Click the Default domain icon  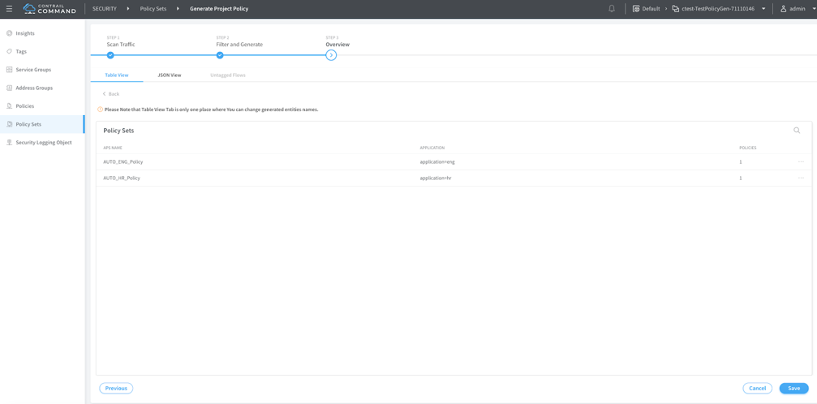point(636,9)
